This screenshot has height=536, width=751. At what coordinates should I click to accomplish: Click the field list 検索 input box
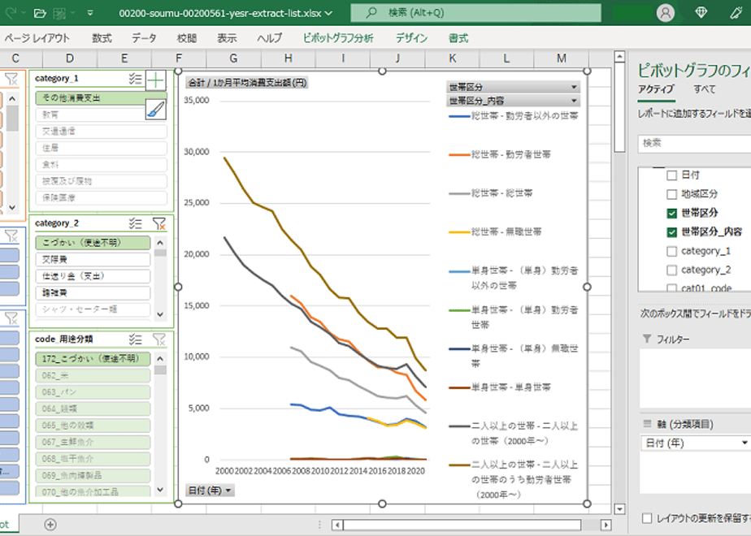[x=694, y=143]
